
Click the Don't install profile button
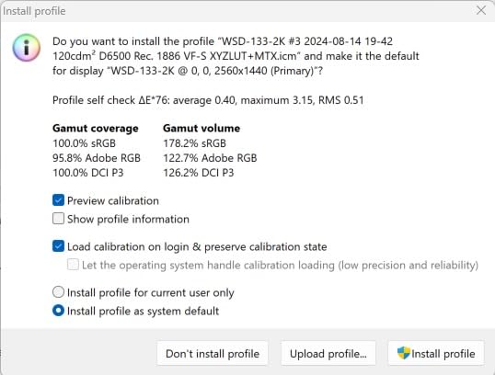tap(213, 354)
